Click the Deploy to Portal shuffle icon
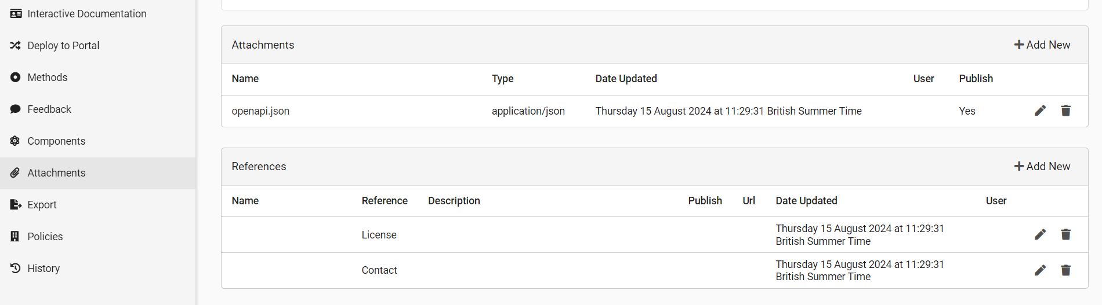 16,45
